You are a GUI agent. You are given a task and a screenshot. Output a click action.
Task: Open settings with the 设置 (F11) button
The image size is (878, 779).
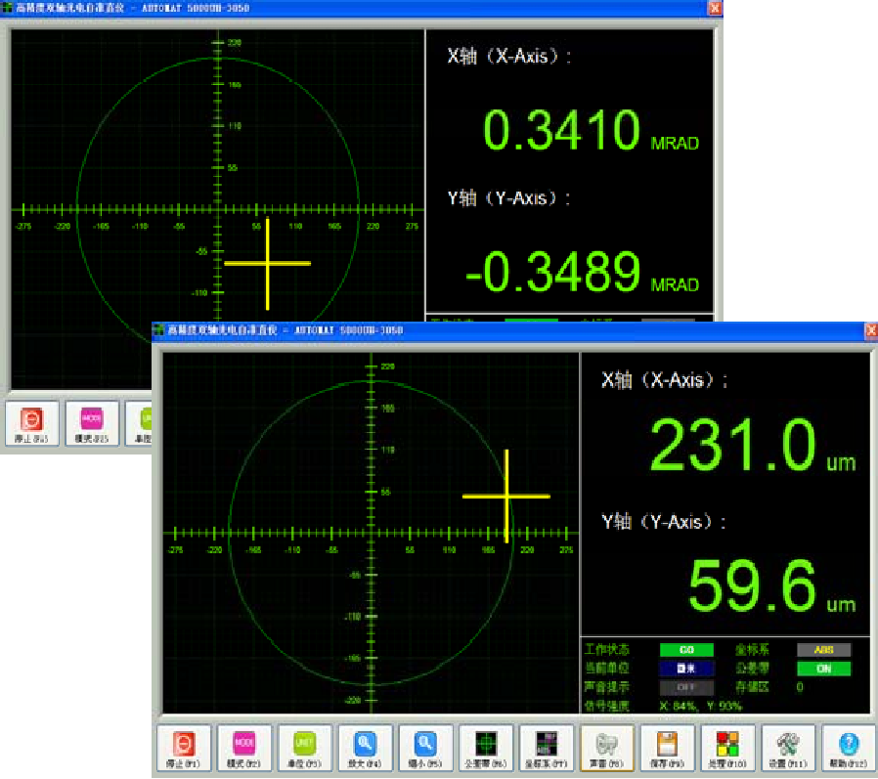click(x=789, y=750)
